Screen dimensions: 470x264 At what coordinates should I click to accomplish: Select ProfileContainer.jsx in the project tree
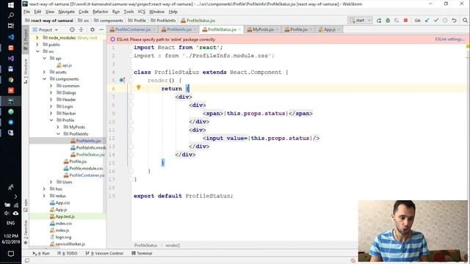coord(87,175)
